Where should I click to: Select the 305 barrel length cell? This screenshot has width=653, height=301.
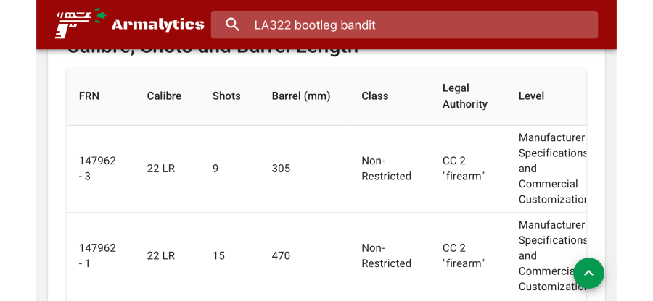(281, 169)
